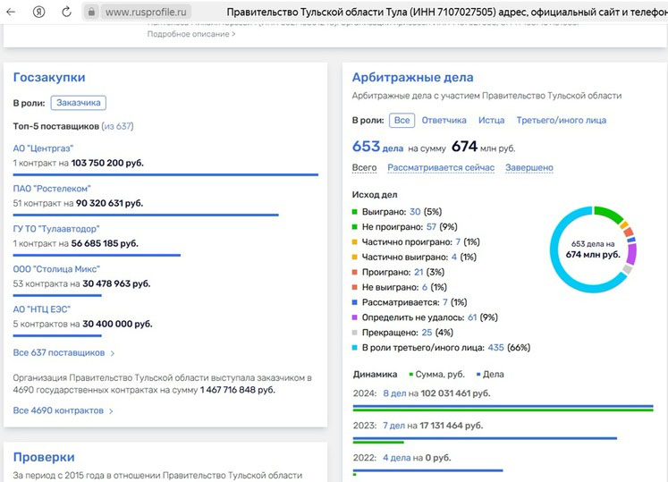Switch to Ответчика role tab

pyautogui.click(x=444, y=120)
